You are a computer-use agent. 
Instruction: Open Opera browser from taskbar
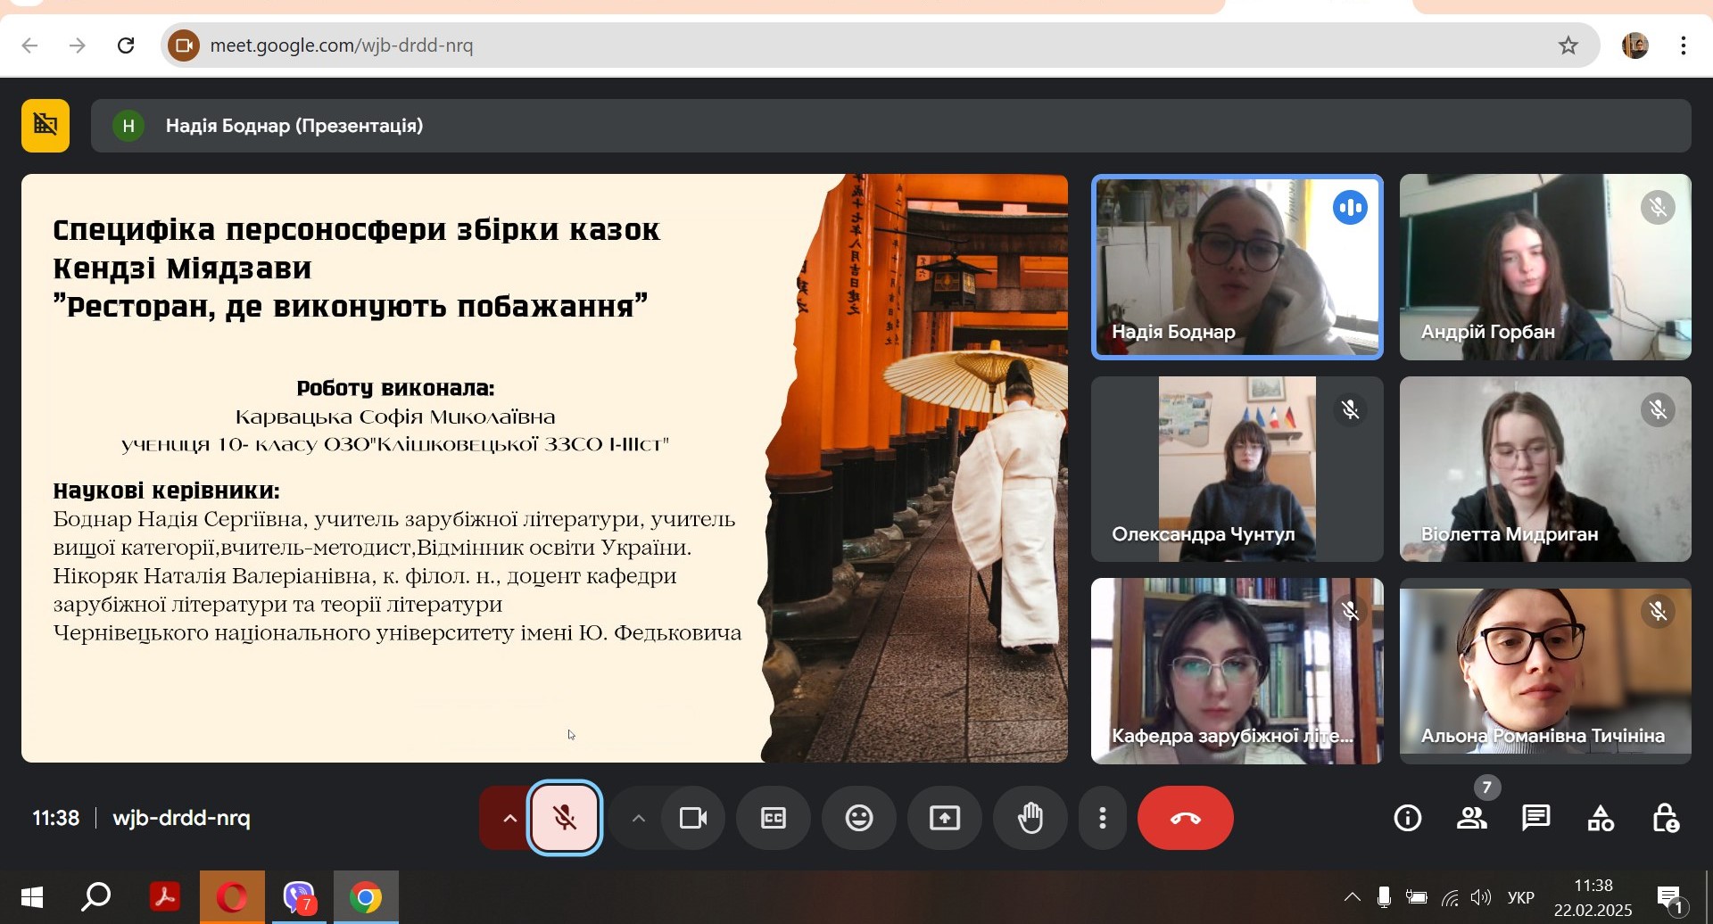(x=232, y=897)
